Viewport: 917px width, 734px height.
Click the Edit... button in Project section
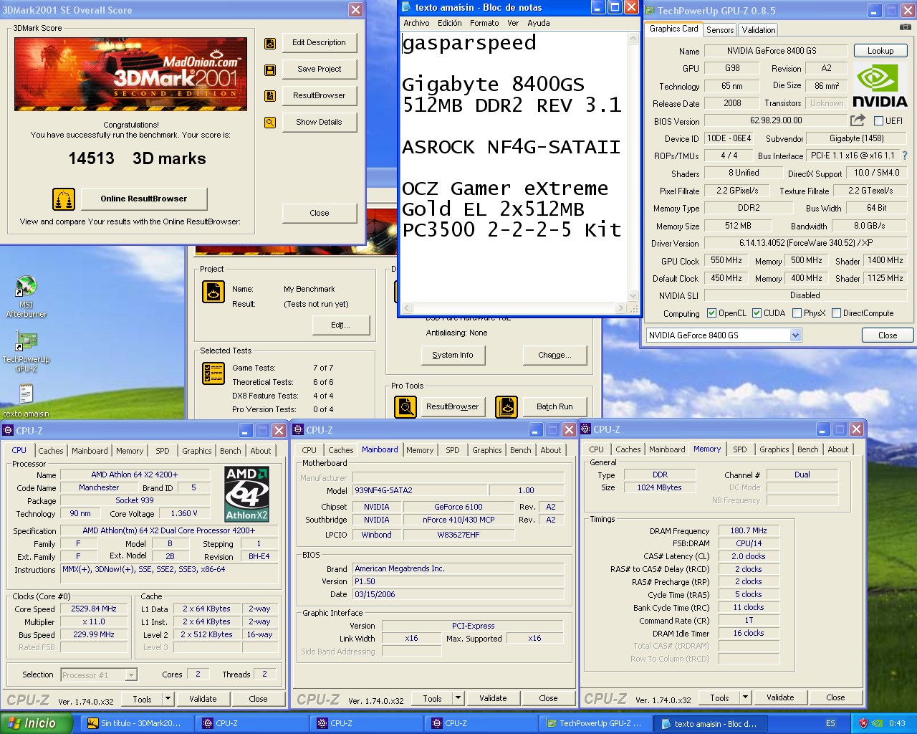(x=341, y=325)
